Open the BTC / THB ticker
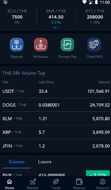 95,16
